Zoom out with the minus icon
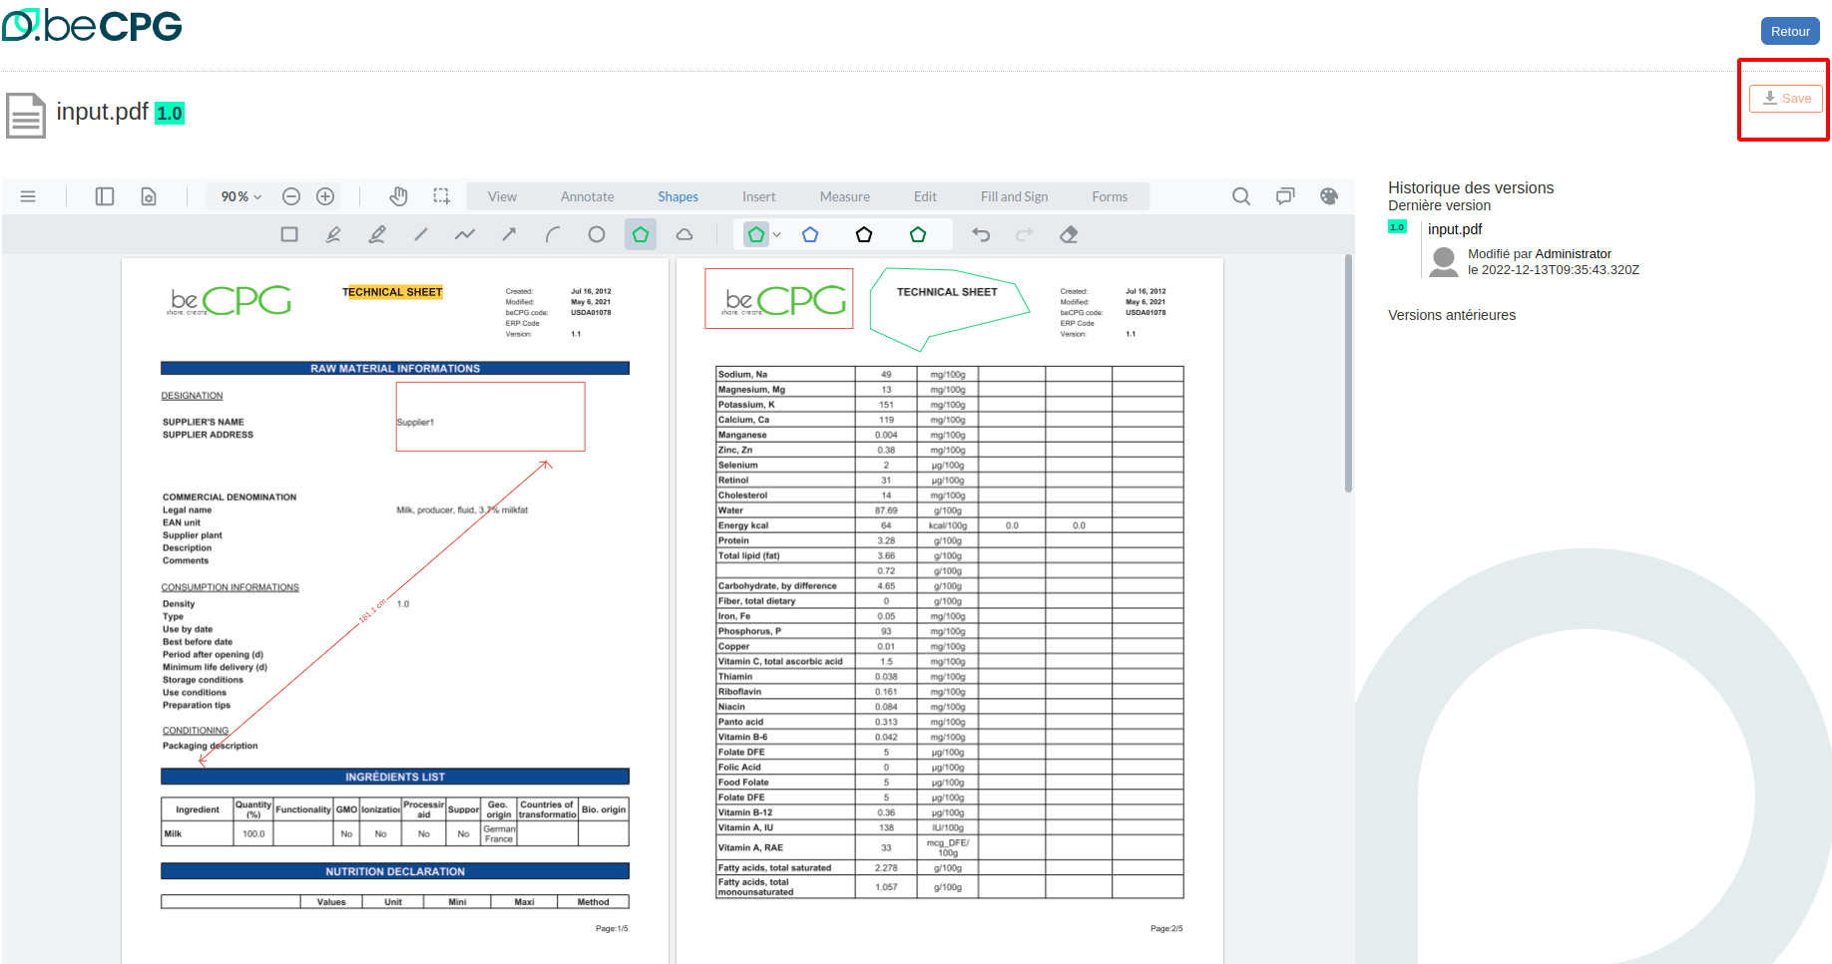Image resolution: width=1832 pixels, height=964 pixels. (291, 196)
